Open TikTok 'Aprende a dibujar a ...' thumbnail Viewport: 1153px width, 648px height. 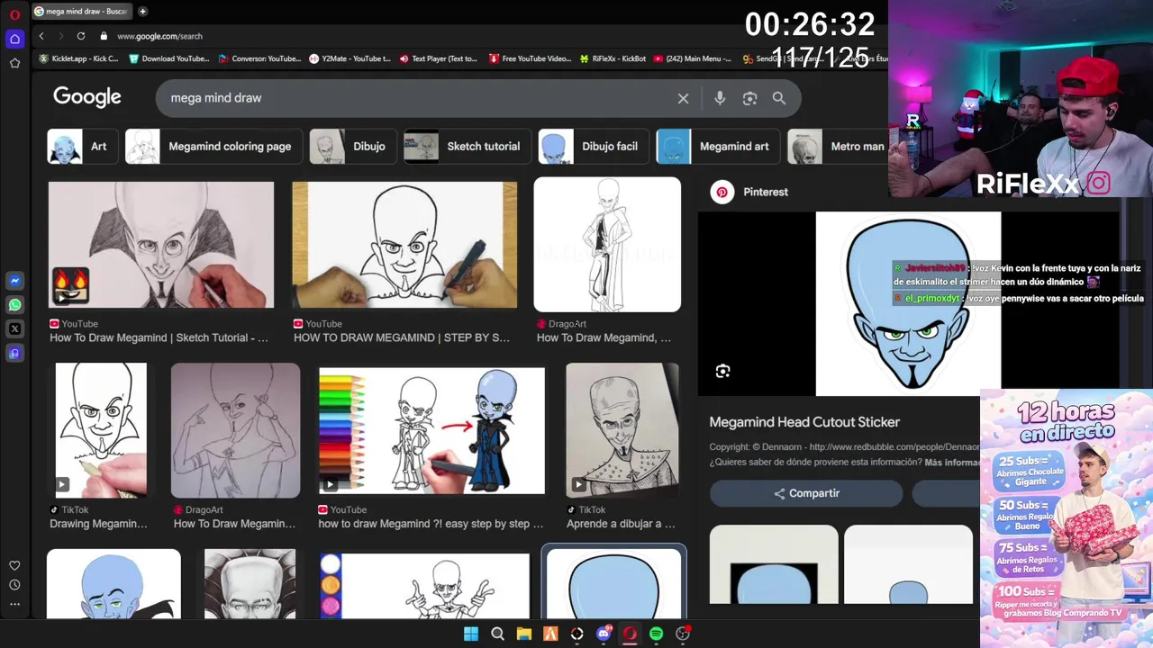point(622,430)
